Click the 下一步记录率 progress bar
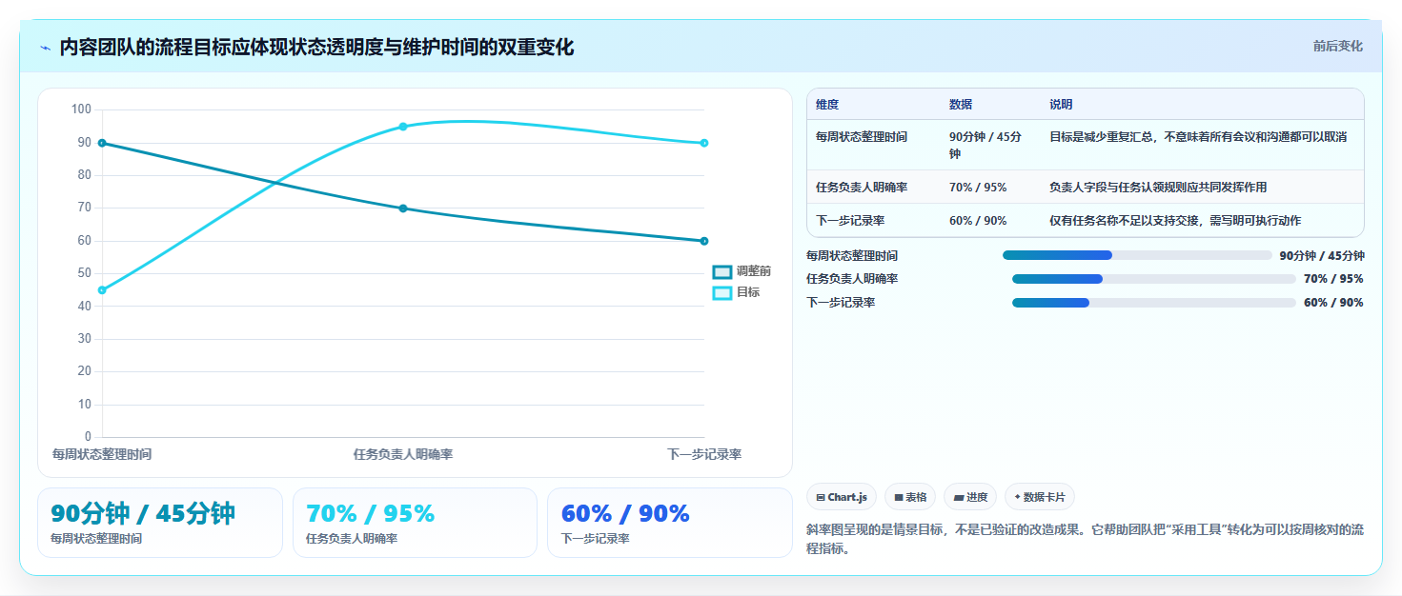Screen dimensions: 1402x596 point(1153,303)
